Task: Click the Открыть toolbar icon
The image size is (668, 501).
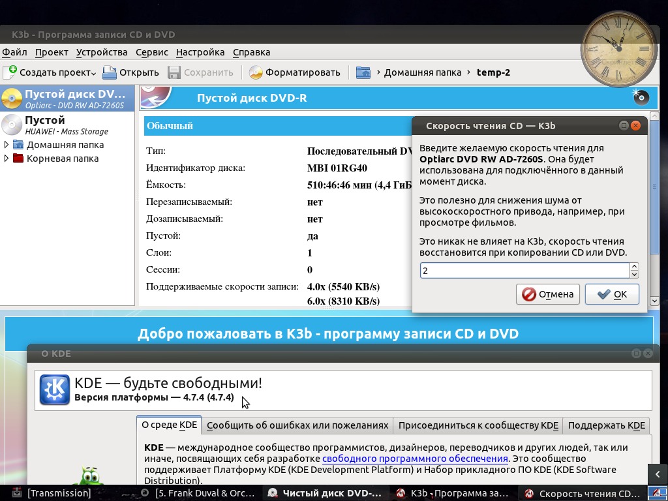Action: pos(110,72)
